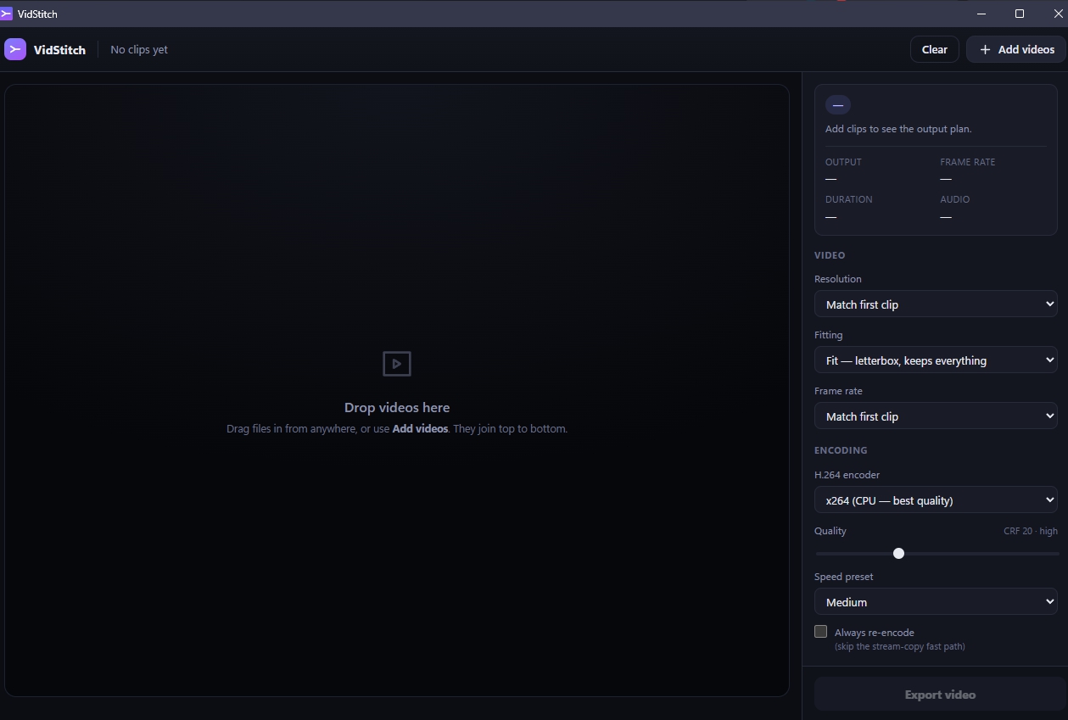1068x720 pixels.
Task: Click the Quality slider handle
Action: [898, 554]
